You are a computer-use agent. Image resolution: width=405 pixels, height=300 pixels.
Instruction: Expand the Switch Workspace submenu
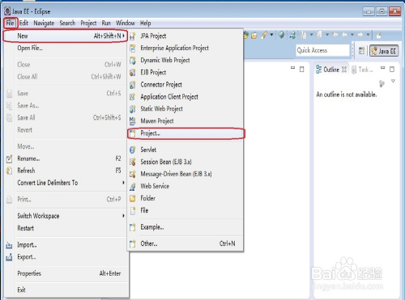tap(123, 216)
